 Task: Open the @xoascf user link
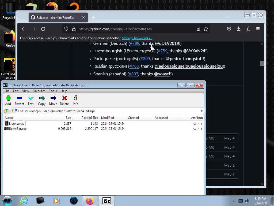162,74
